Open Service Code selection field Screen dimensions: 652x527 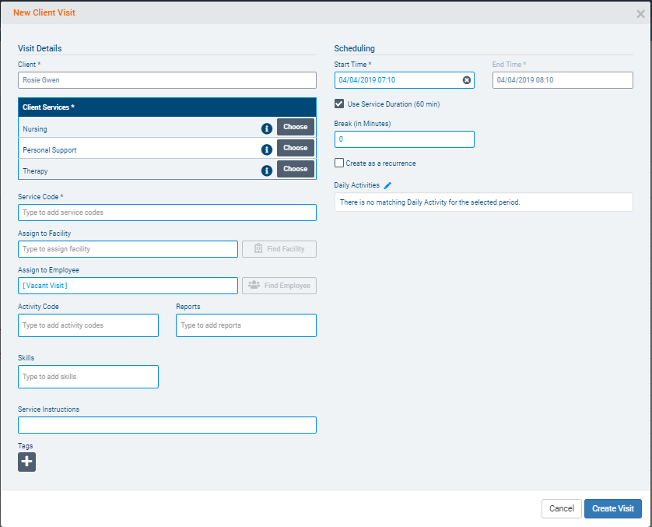coord(167,213)
